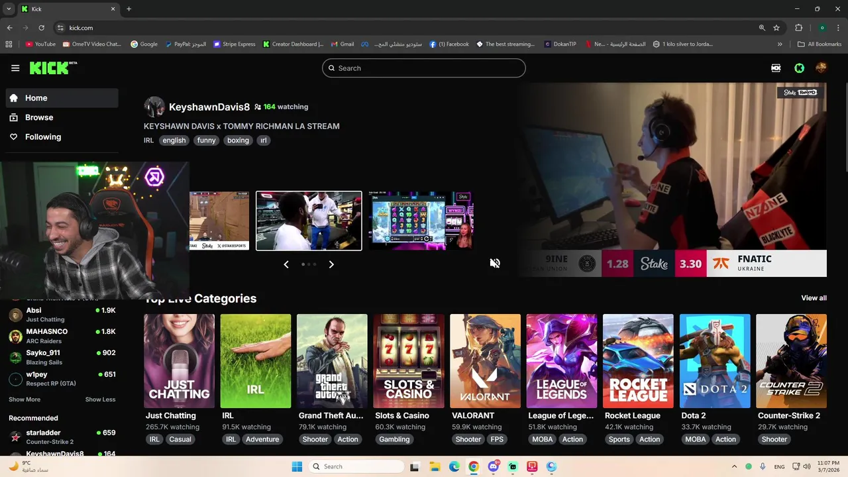
Task: Collapse list with Show Less
Action: (x=100, y=399)
